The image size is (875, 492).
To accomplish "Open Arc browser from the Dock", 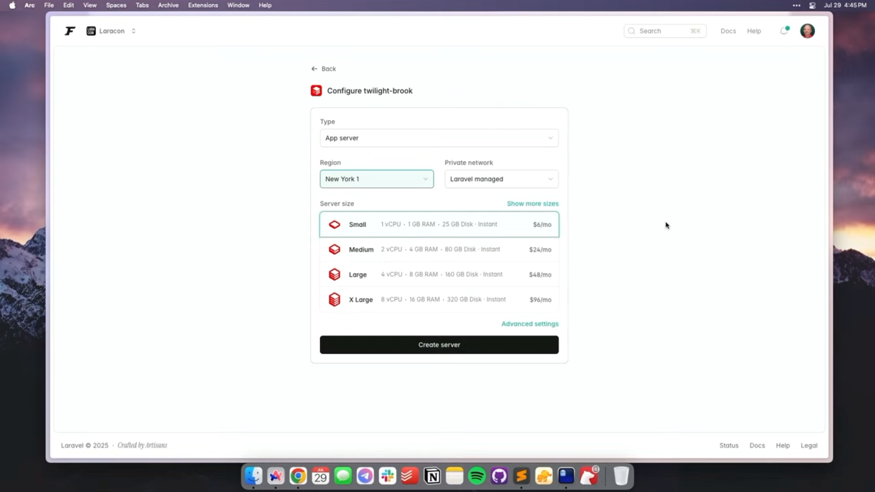I will [276, 477].
